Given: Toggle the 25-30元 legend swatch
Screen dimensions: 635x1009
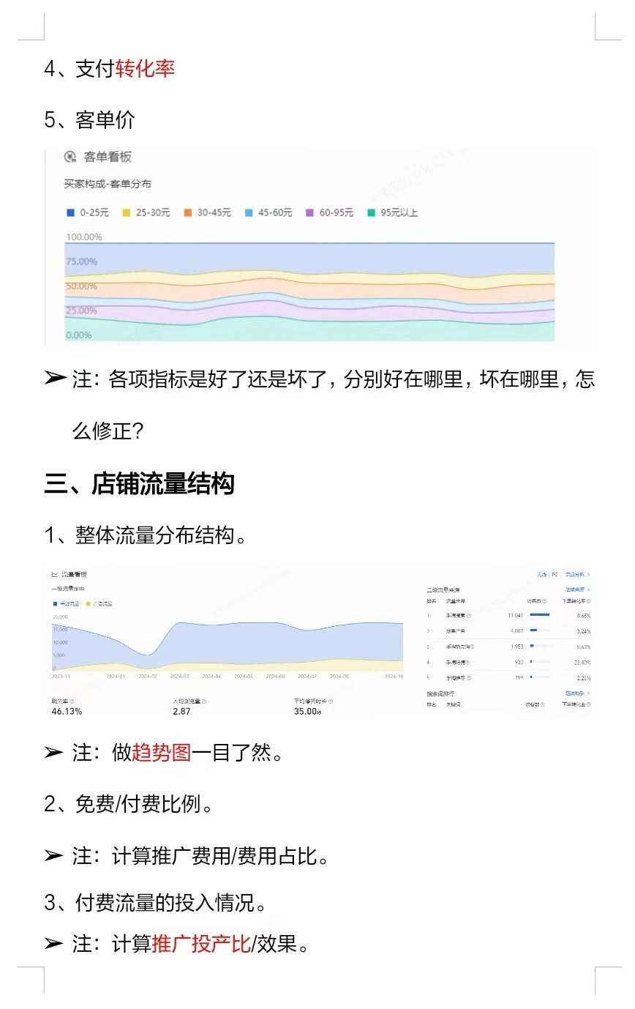Looking at the screenshot, I should [126, 212].
